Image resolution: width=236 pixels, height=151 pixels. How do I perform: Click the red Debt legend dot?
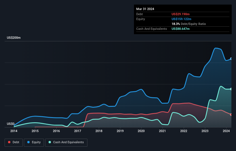pyautogui.click(x=9, y=142)
